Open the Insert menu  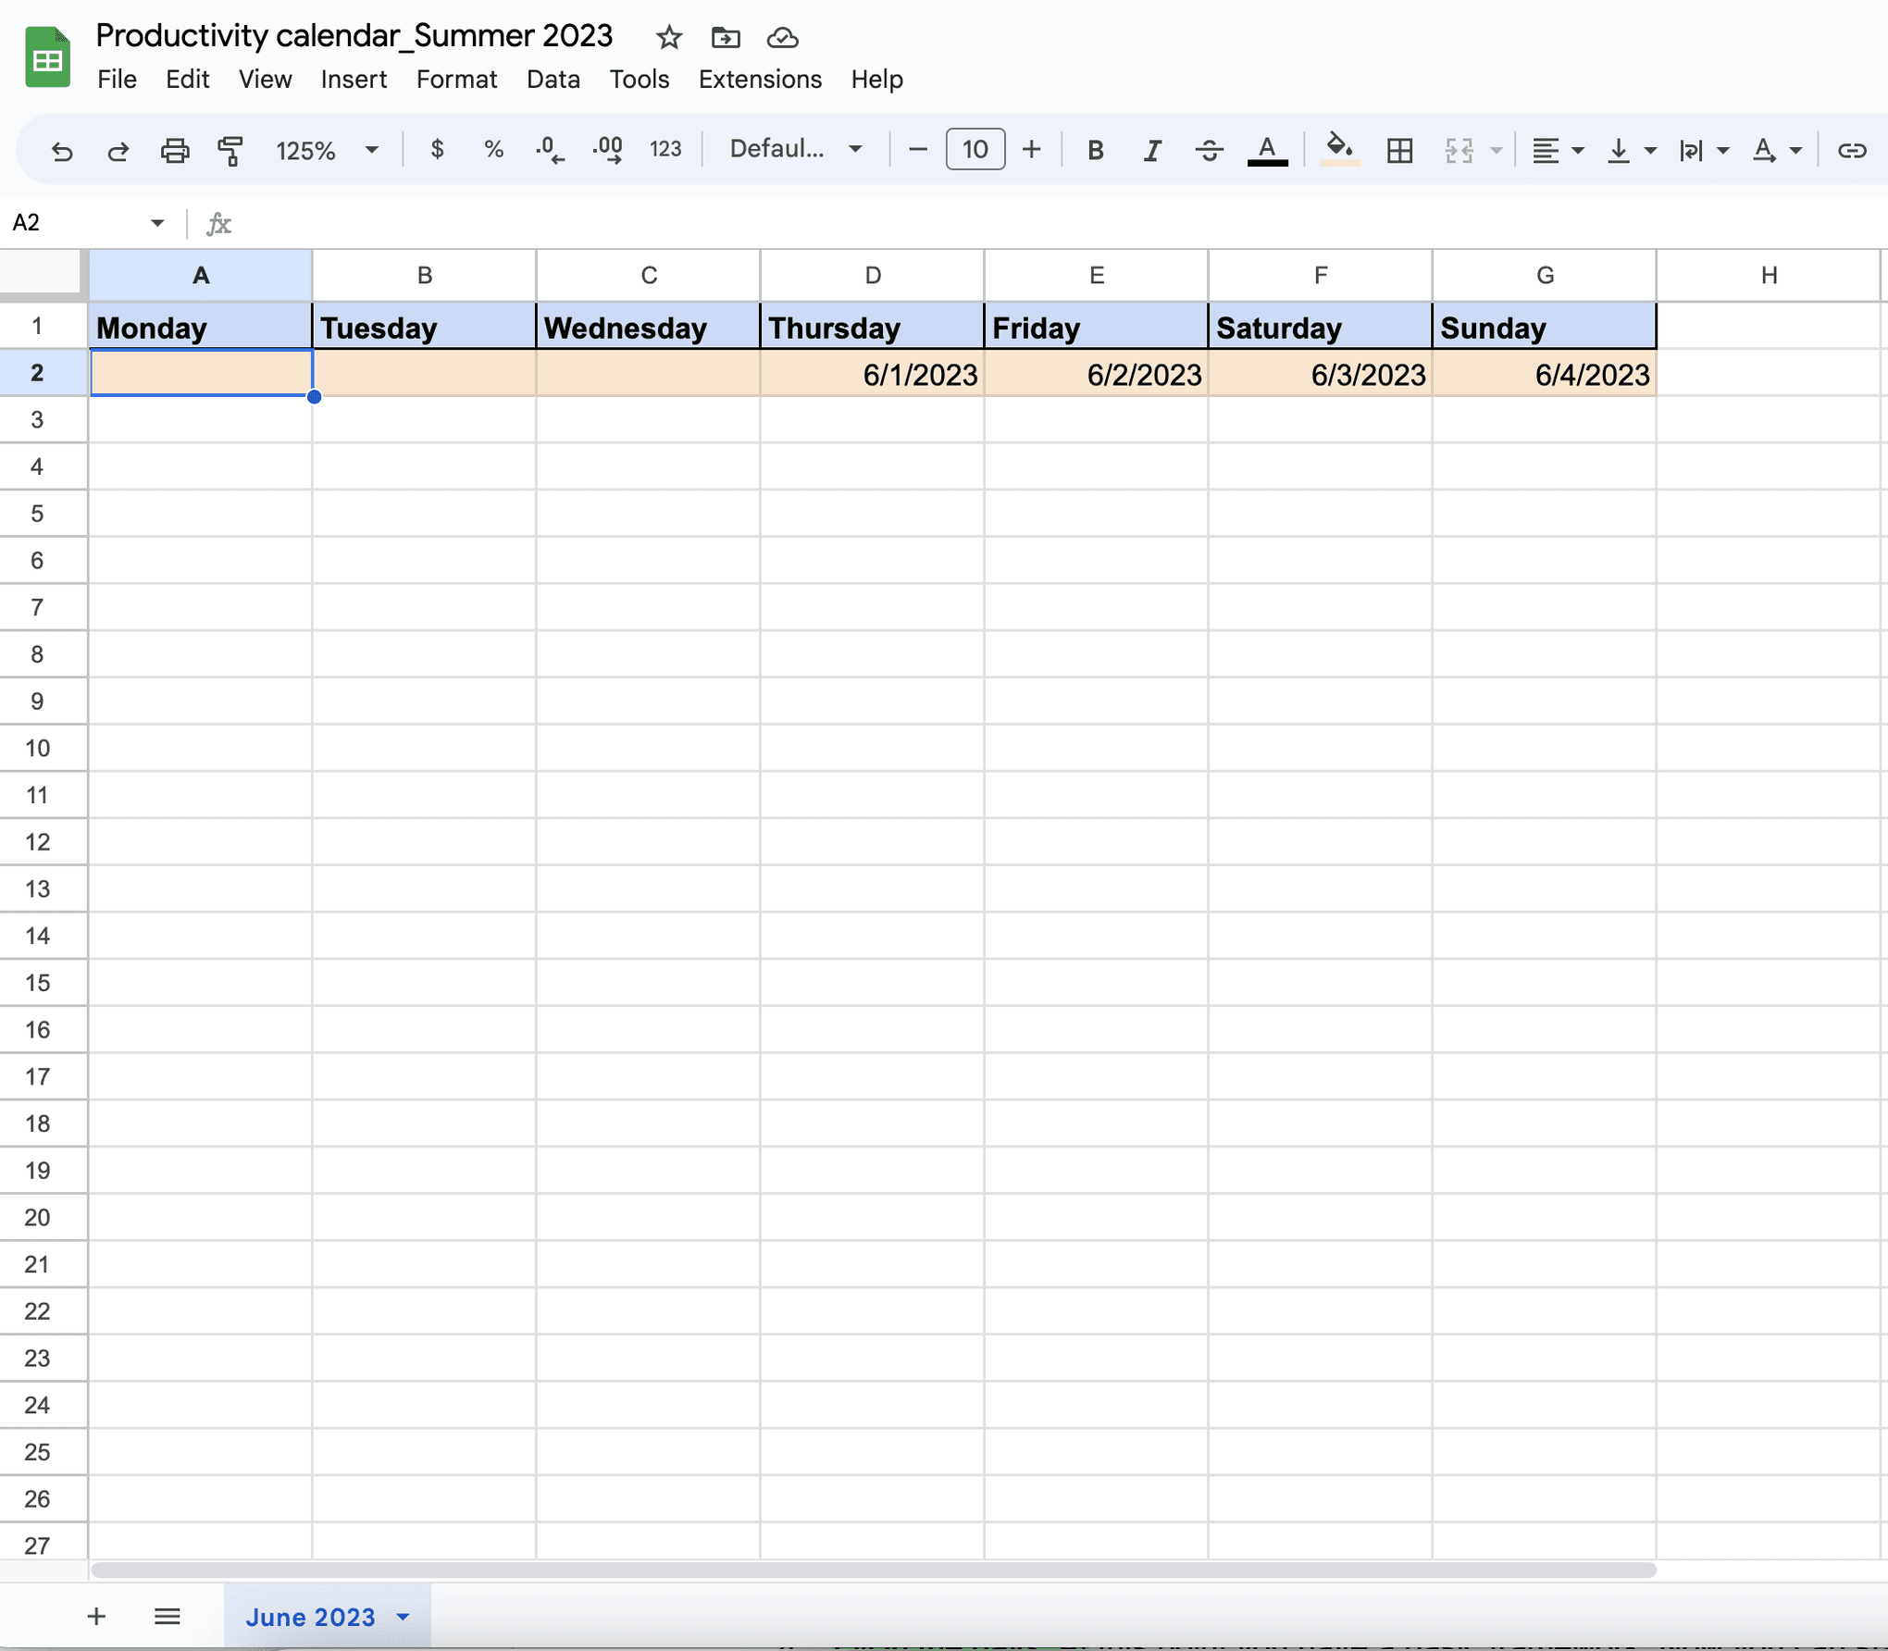tap(354, 80)
